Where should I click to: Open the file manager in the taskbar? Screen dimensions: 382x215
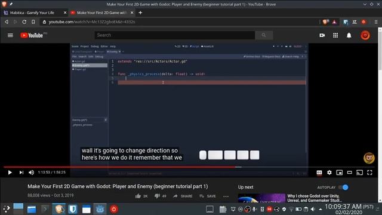pyautogui.click(x=32, y=209)
